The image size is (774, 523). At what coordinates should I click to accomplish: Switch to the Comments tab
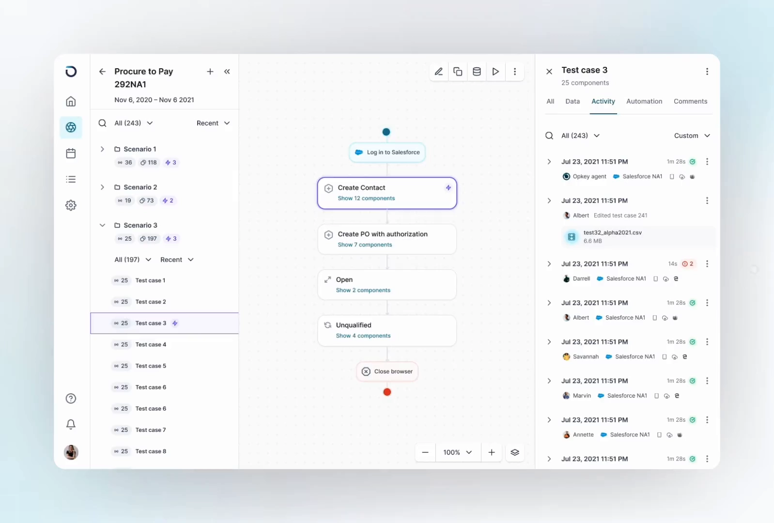click(x=690, y=101)
